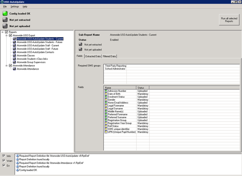Select Atomwide USO-AutoUpdate Staff - Current
242x176 pixels.
38,45
